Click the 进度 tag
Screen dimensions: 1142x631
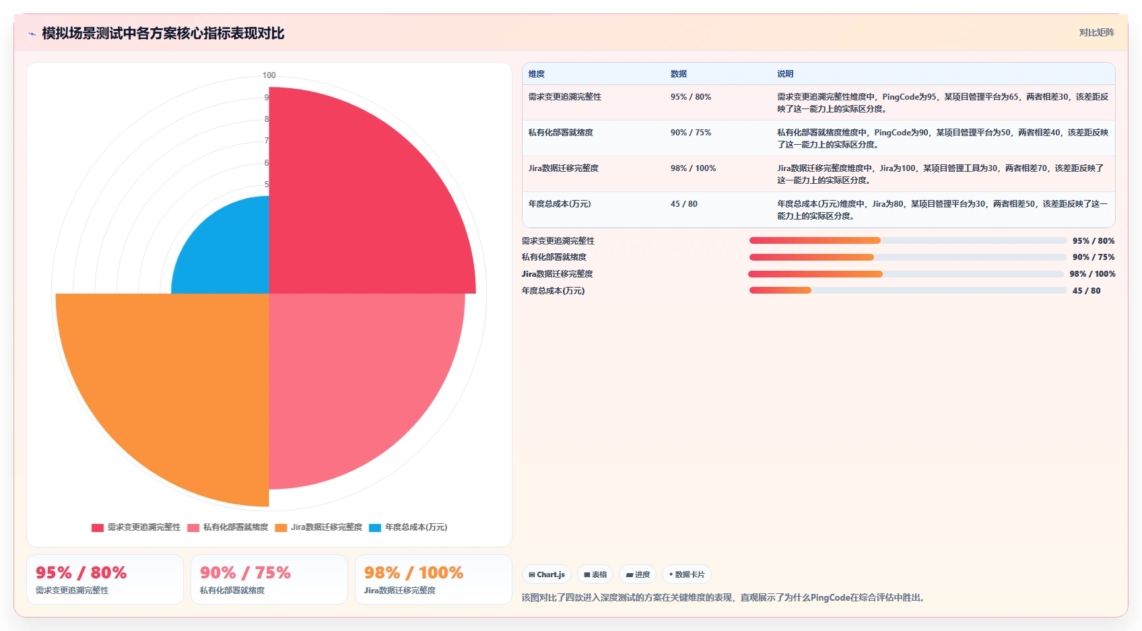[x=638, y=574]
